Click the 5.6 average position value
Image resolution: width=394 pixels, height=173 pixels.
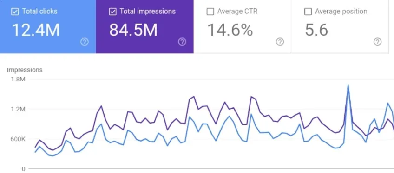coord(316,30)
